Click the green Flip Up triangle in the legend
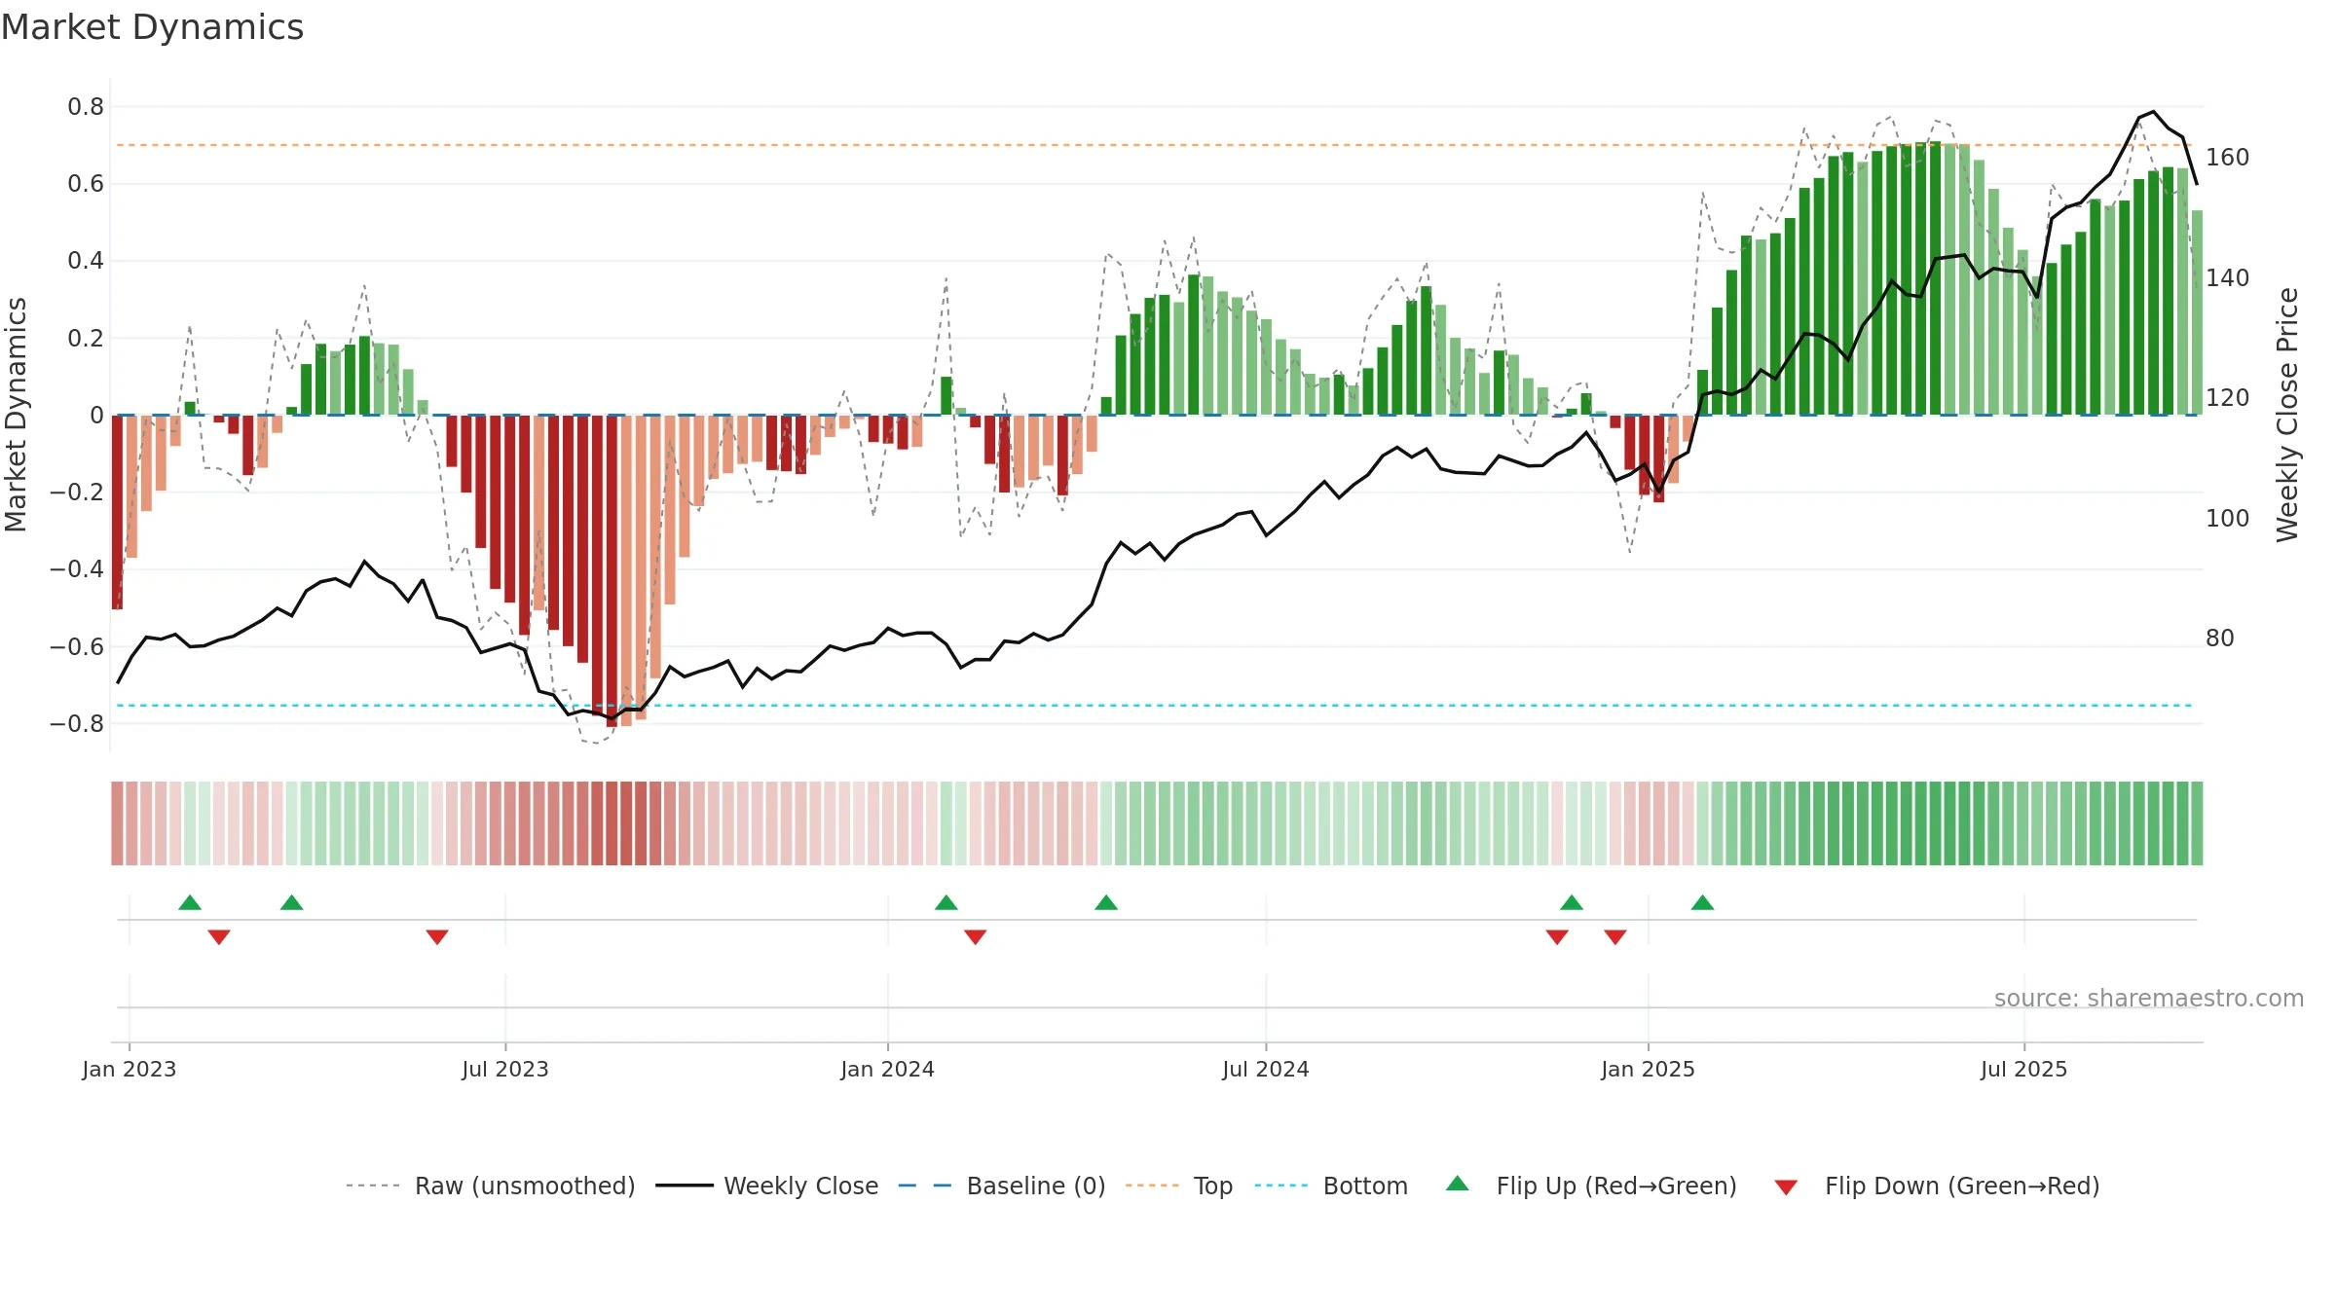Image resolution: width=2337 pixels, height=1314 pixels. click(x=1457, y=1184)
